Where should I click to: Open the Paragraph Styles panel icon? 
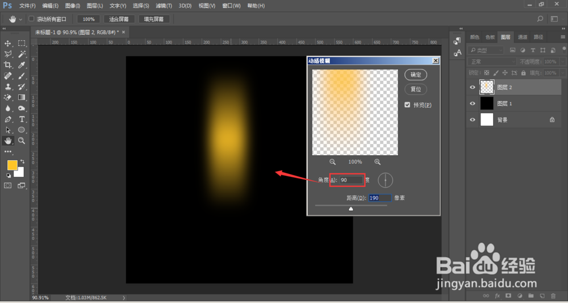457,41
